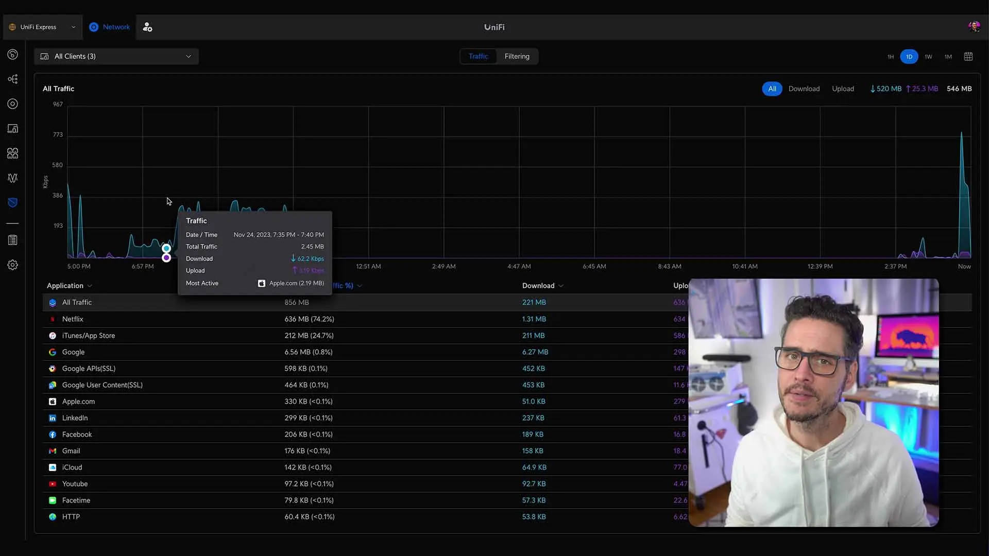
Task: Open the All Clients (3) dropdown
Action: click(x=116, y=57)
